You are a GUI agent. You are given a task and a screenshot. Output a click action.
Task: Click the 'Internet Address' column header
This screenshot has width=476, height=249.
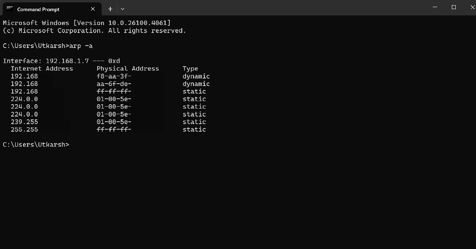click(x=42, y=69)
